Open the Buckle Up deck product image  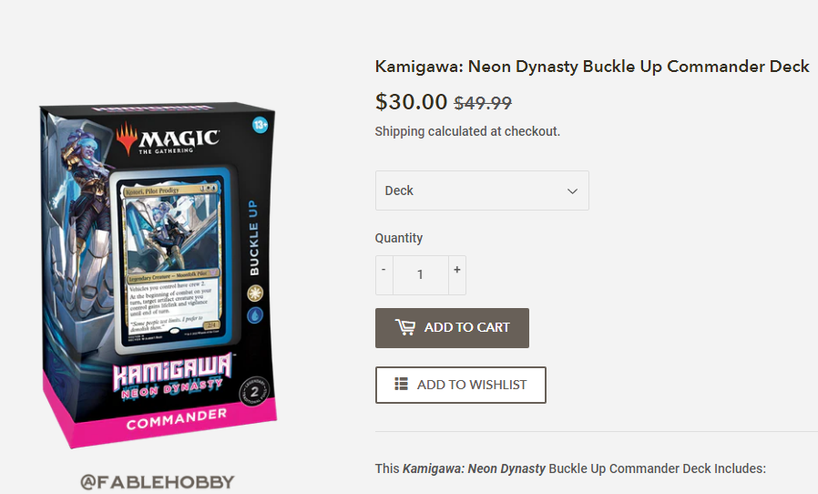(x=158, y=274)
